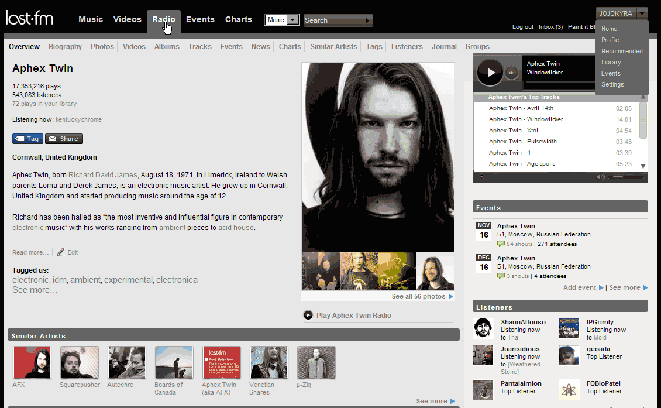Viewport: 661px width, 408px height.
Task: Click the 3 shouts comment icon
Action: click(x=501, y=276)
